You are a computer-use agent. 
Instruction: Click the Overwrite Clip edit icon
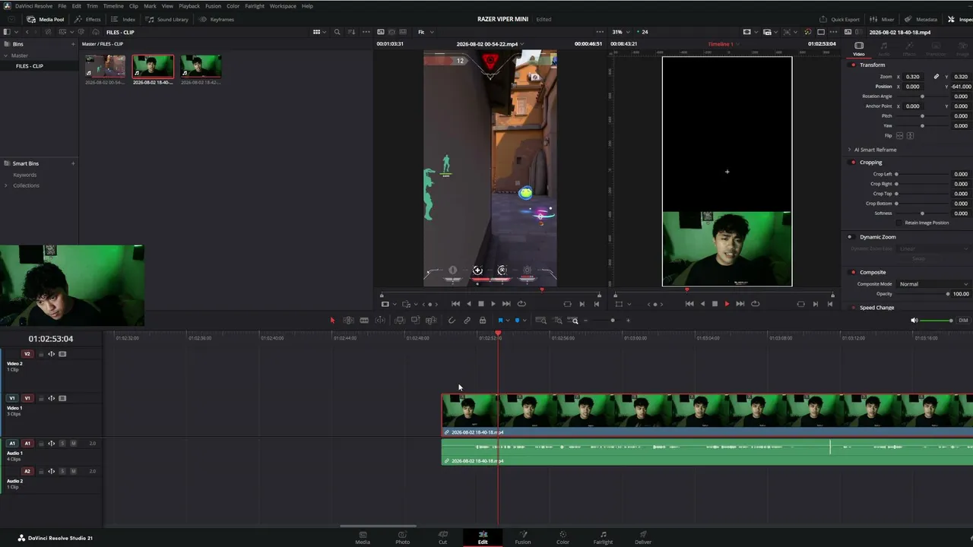click(x=415, y=321)
